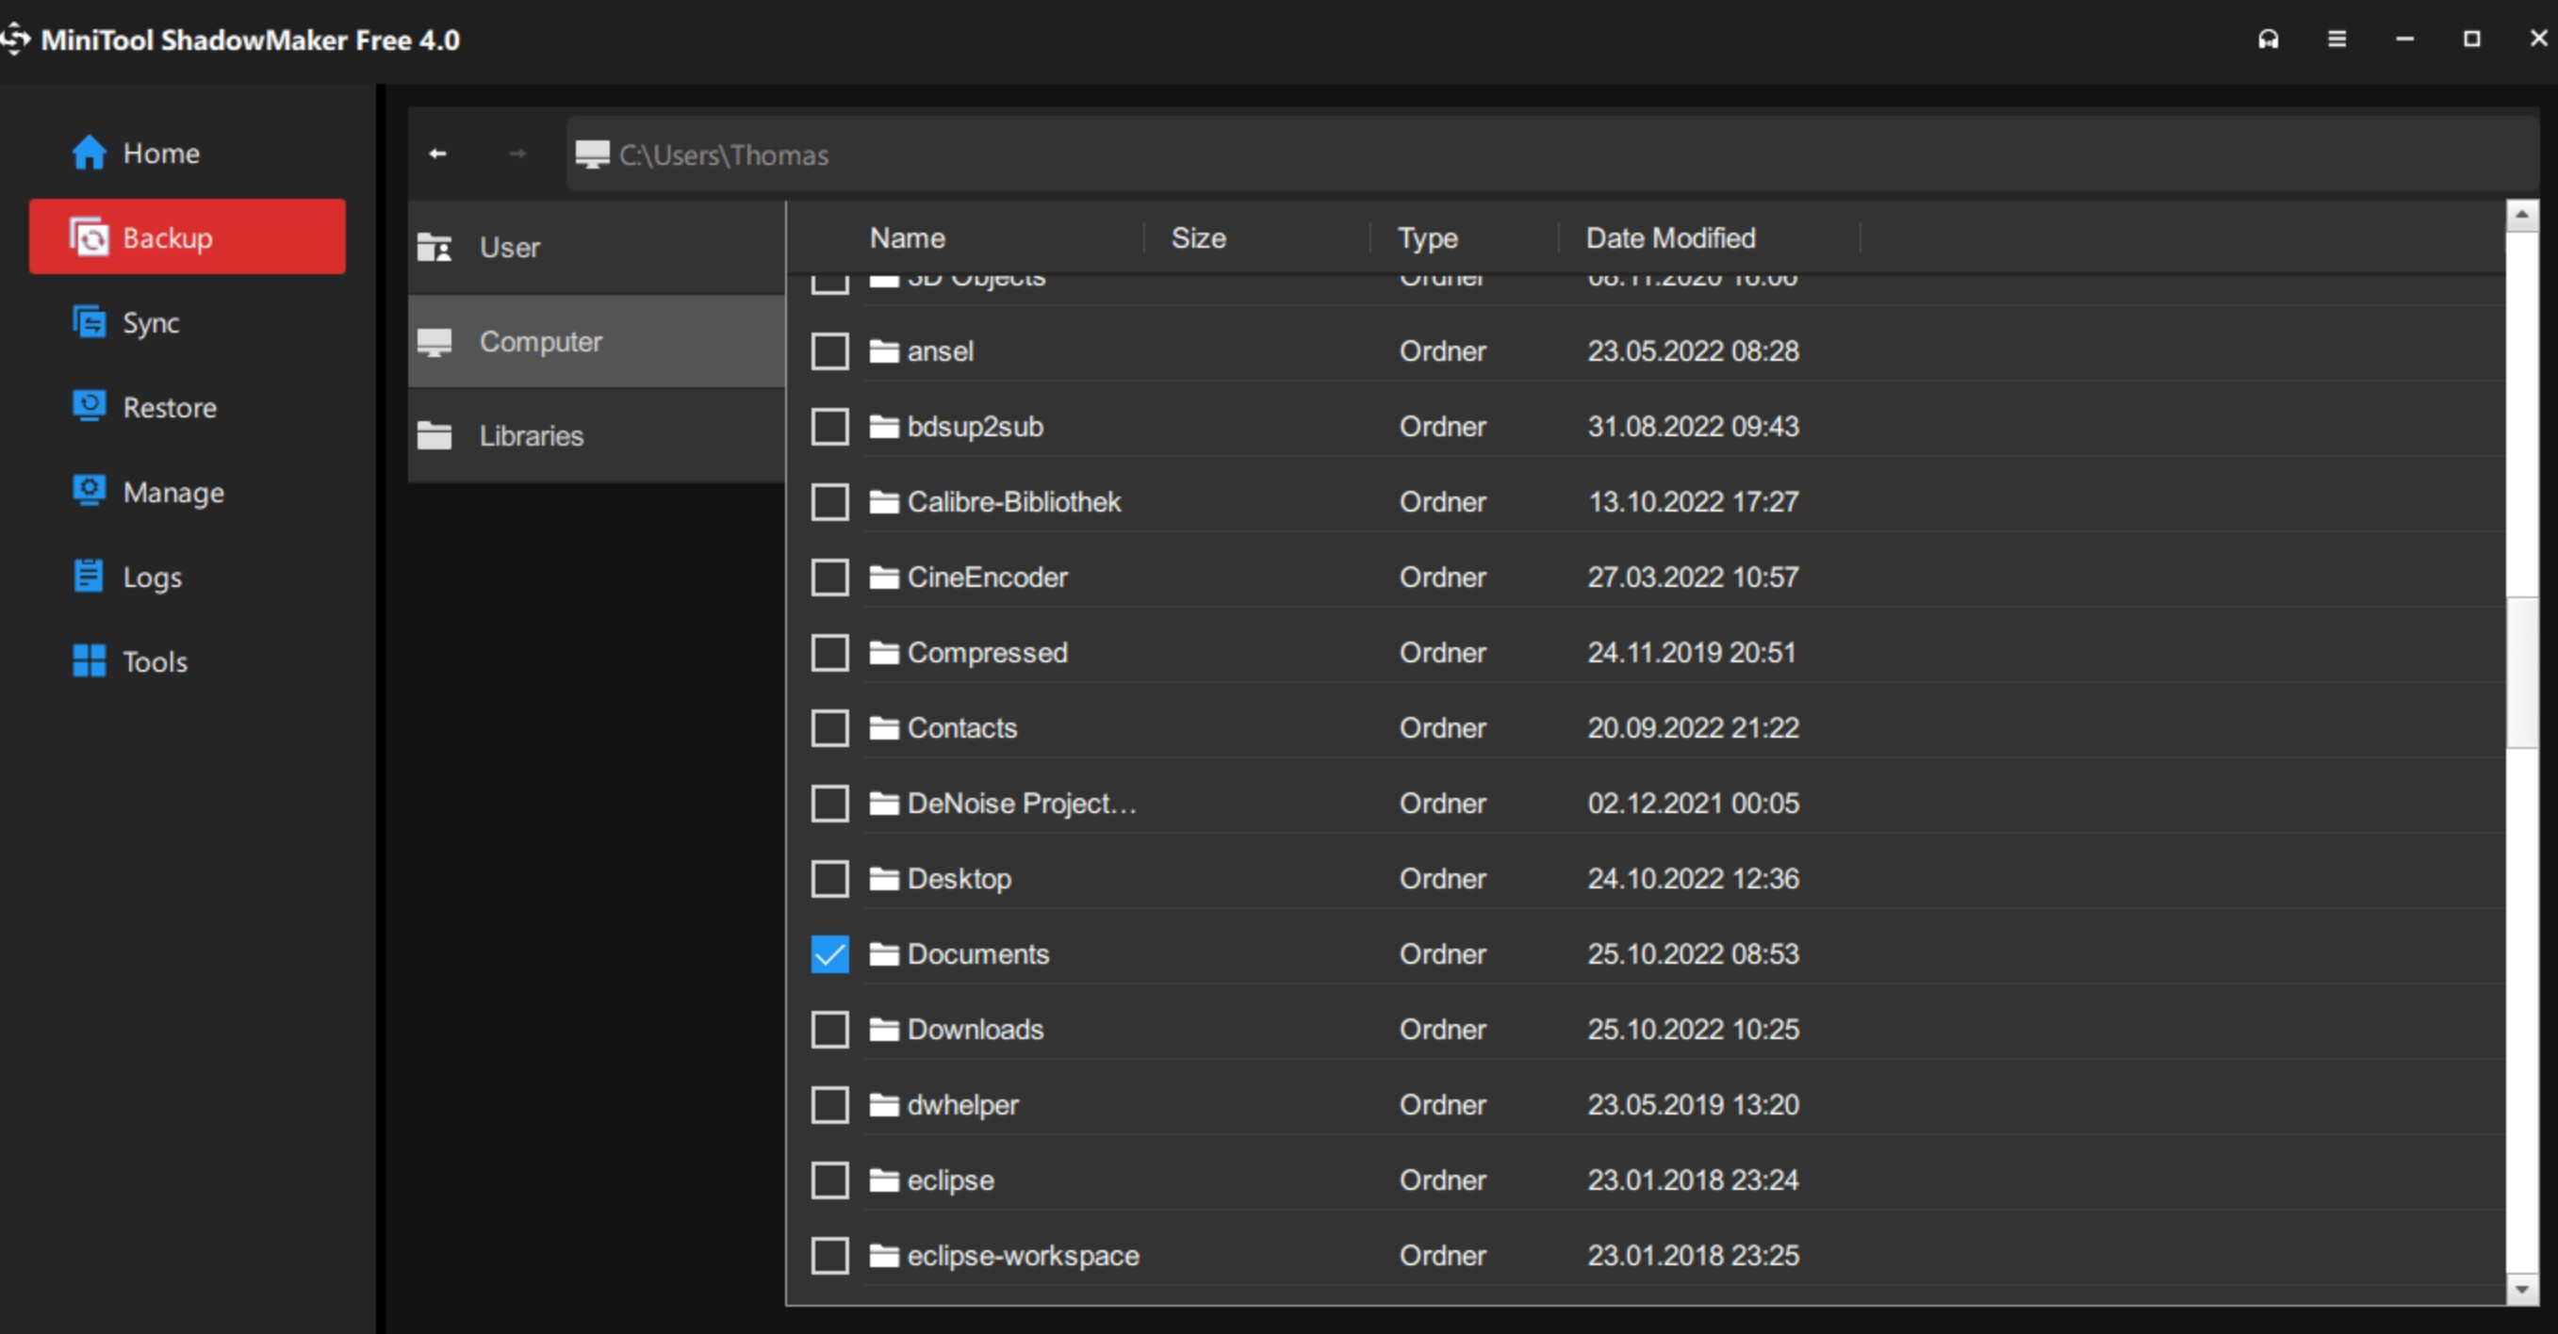Click the Restore sidebar icon

(x=89, y=406)
